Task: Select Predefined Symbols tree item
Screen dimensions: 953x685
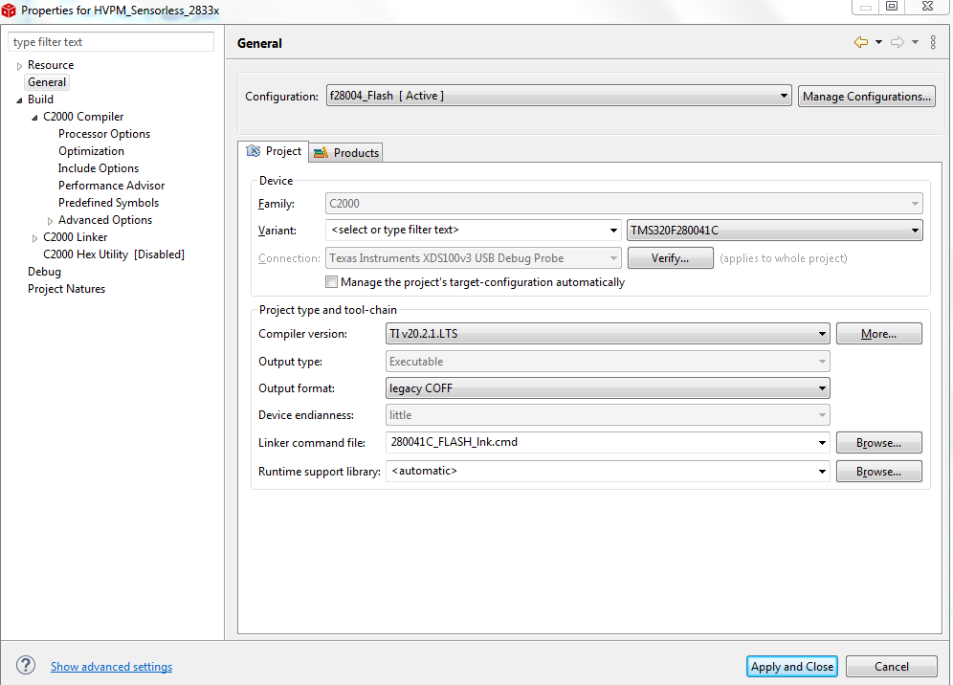Action: pos(108,203)
